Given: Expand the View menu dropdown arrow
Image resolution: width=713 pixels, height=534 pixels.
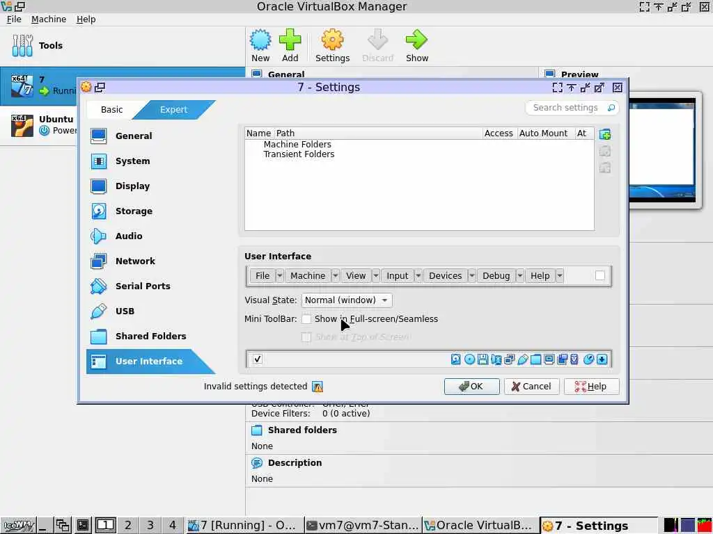Looking at the screenshot, I should (x=375, y=275).
